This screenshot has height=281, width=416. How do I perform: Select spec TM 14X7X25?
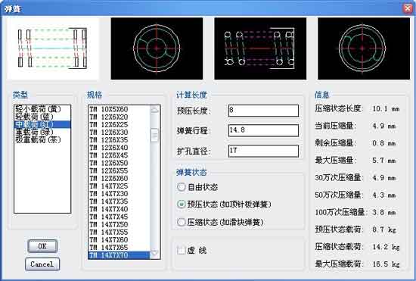pyautogui.click(x=119, y=186)
